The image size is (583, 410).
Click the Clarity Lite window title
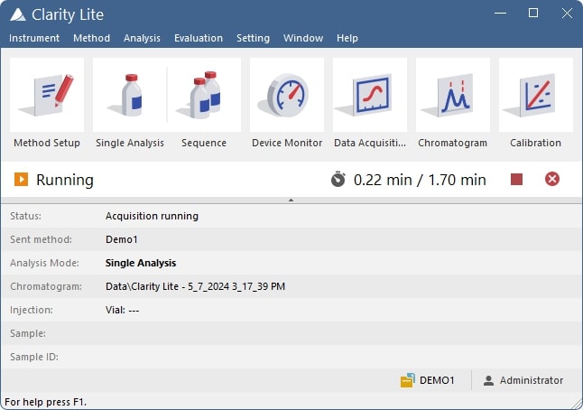(x=68, y=14)
